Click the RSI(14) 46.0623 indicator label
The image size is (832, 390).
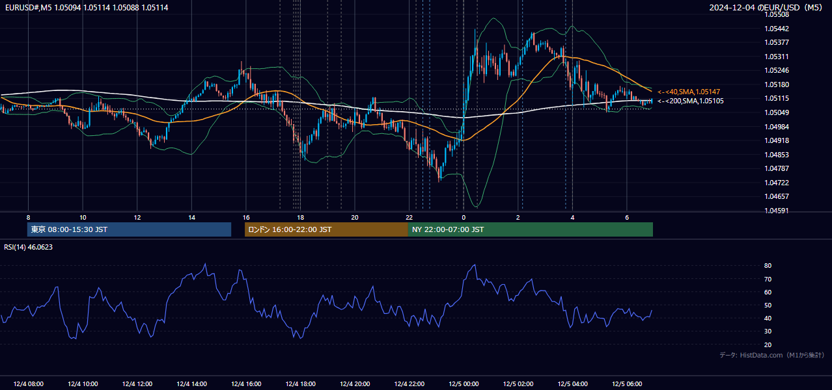pyautogui.click(x=29, y=247)
